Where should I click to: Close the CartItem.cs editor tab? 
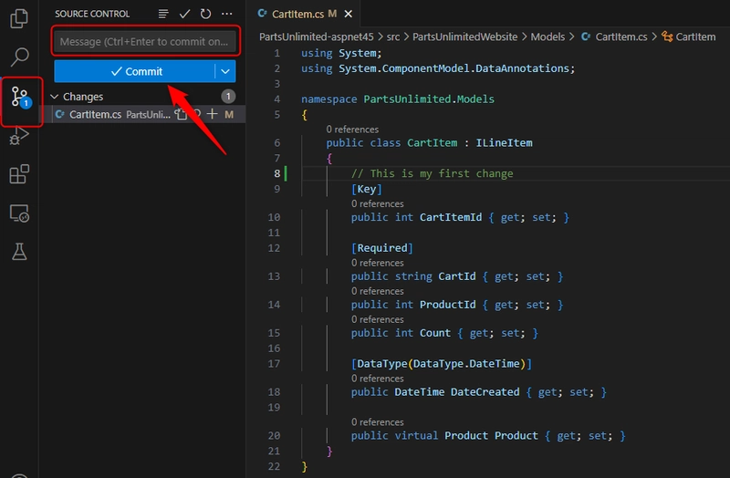tap(349, 14)
